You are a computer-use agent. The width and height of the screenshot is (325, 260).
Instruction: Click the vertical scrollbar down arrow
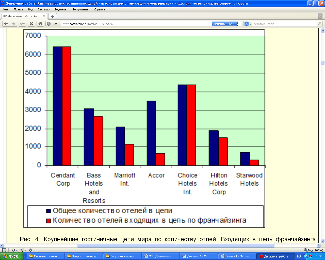point(323,241)
